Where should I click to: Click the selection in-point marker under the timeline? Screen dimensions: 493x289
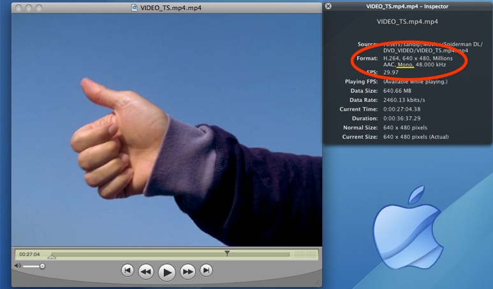click(52, 257)
